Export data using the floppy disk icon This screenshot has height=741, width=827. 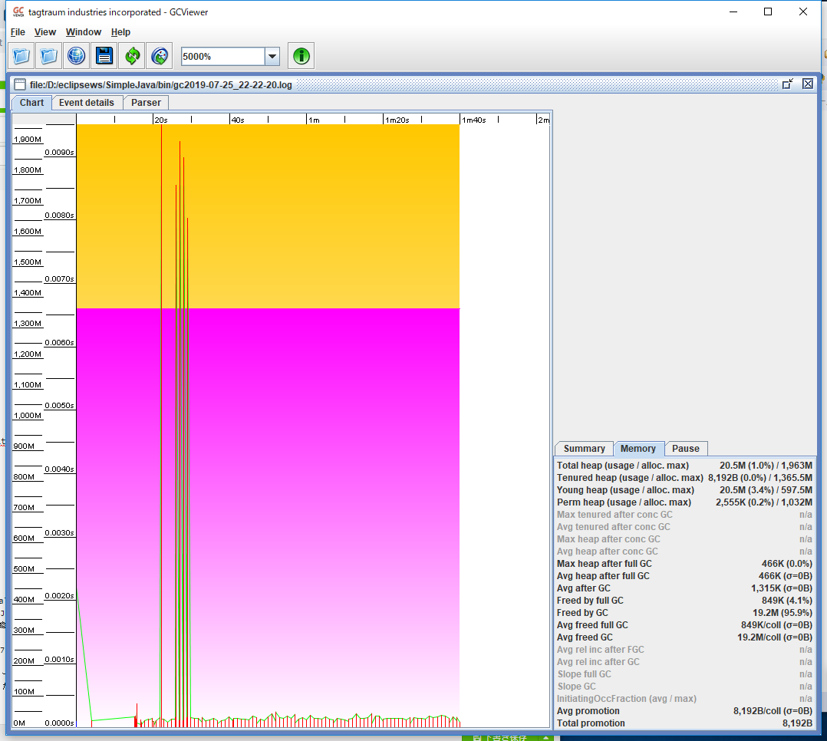pyautogui.click(x=104, y=56)
